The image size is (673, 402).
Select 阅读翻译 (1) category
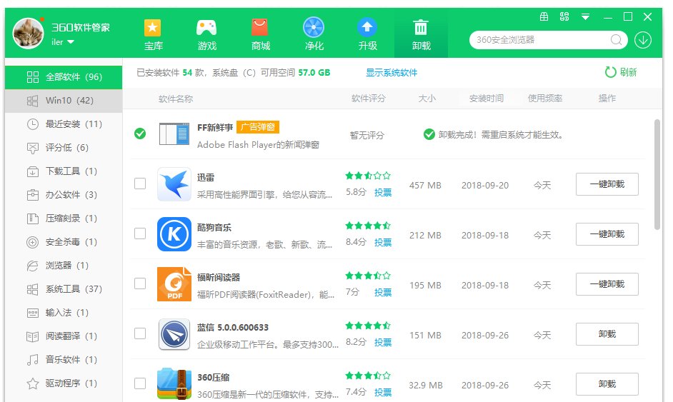[64, 337]
